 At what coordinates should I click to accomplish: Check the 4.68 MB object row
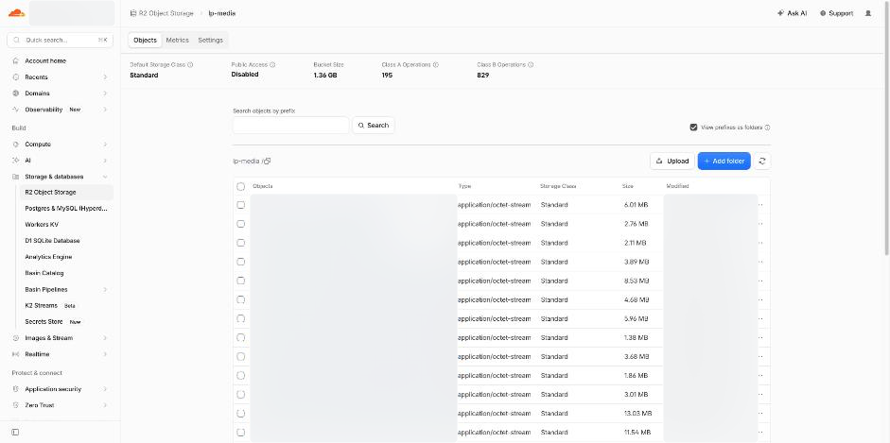240,299
